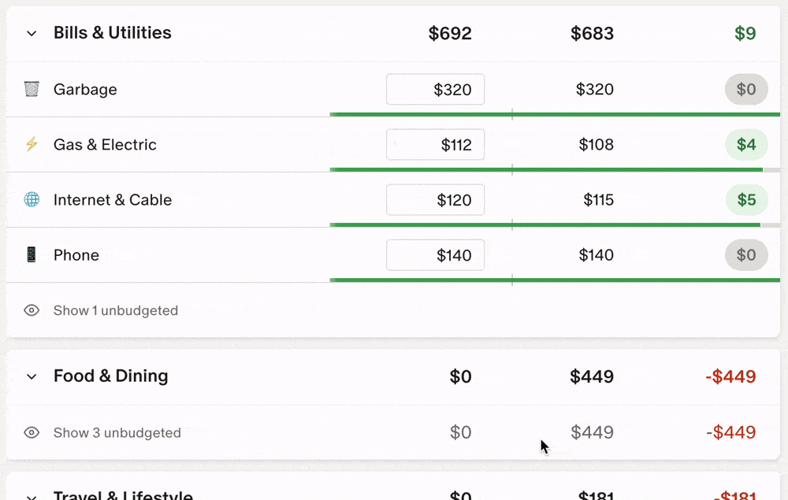The image size is (788, 500).
Task: Click the trash can icon beside Garbage
Action: coord(32,89)
